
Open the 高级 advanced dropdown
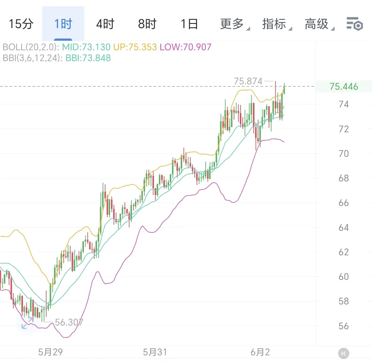319,24
